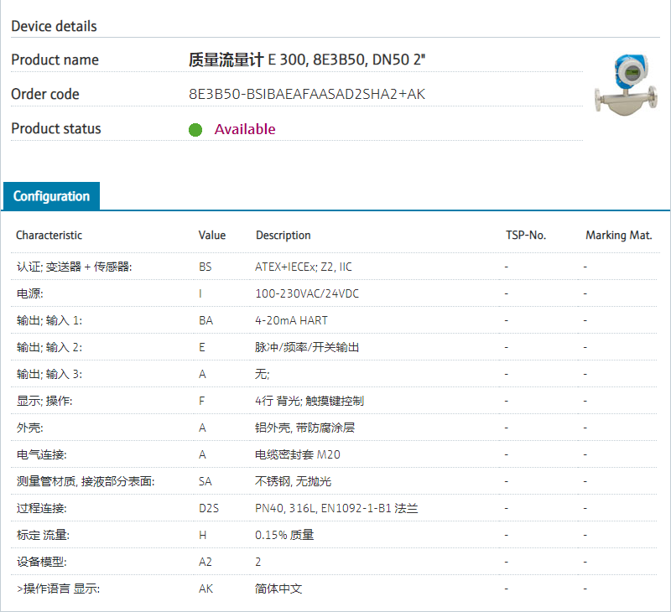Image resolution: width=671 pixels, height=612 pixels.
Task: Select the 100-230VAC/24VDC power supply description
Action: point(307,294)
